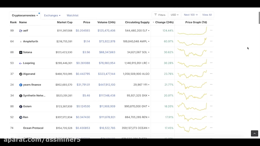The width and height of the screenshot is (260, 146).
Task: Switch to the Watchlist tab
Action: (73, 15)
